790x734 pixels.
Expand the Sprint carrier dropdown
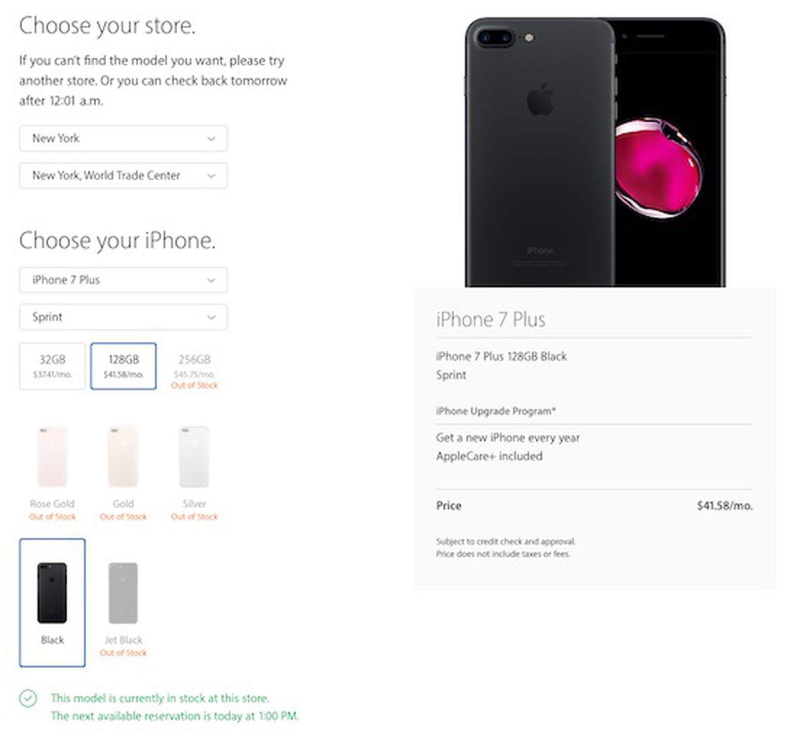[x=123, y=317]
